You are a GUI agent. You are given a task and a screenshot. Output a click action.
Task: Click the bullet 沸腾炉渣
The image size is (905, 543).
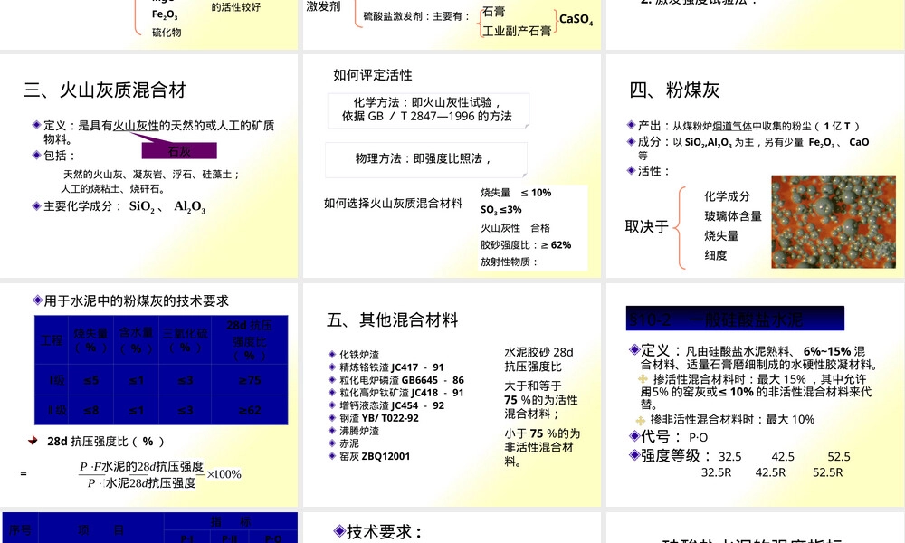(354, 431)
